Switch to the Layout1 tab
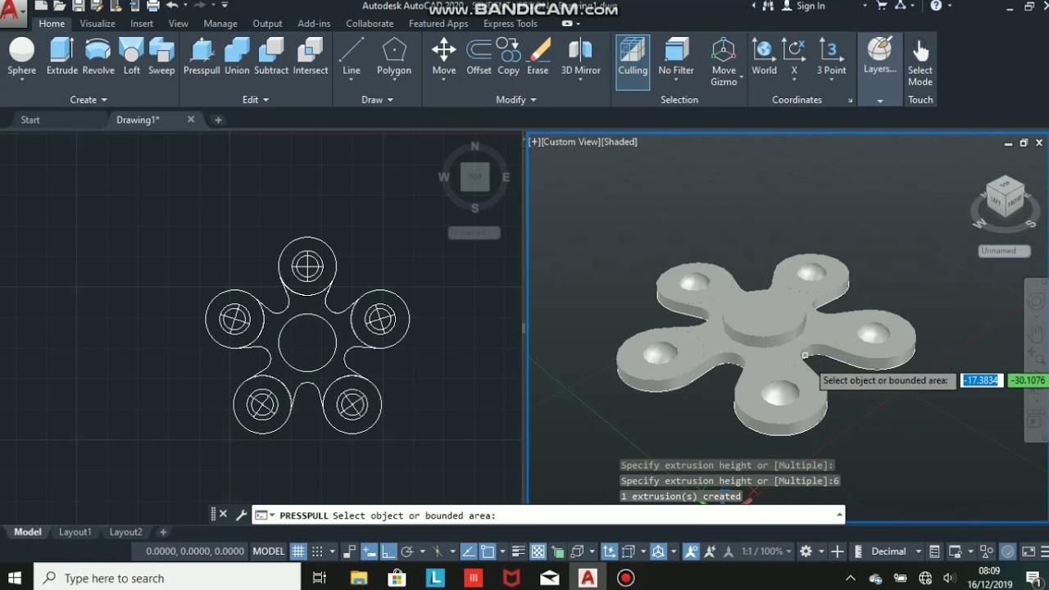This screenshot has width=1049, height=590. pos(75,532)
